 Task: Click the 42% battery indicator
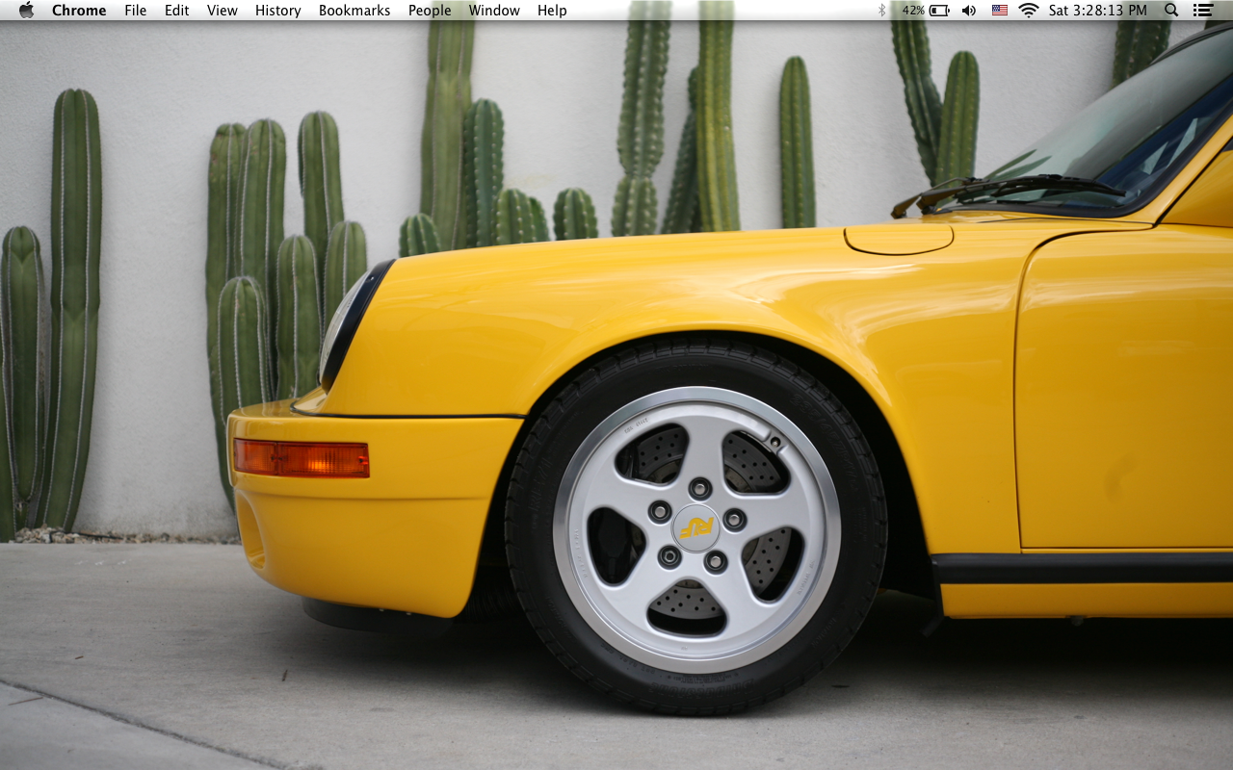(x=926, y=11)
